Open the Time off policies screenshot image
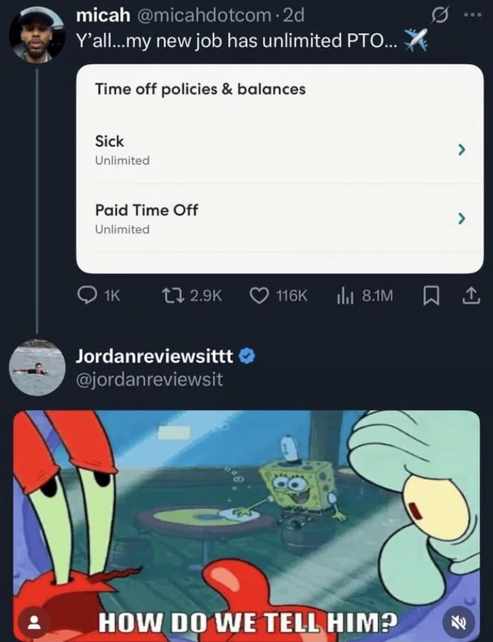 click(280, 169)
